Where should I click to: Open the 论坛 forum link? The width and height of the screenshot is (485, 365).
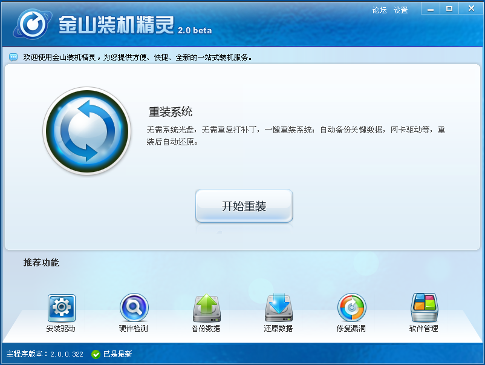click(379, 10)
